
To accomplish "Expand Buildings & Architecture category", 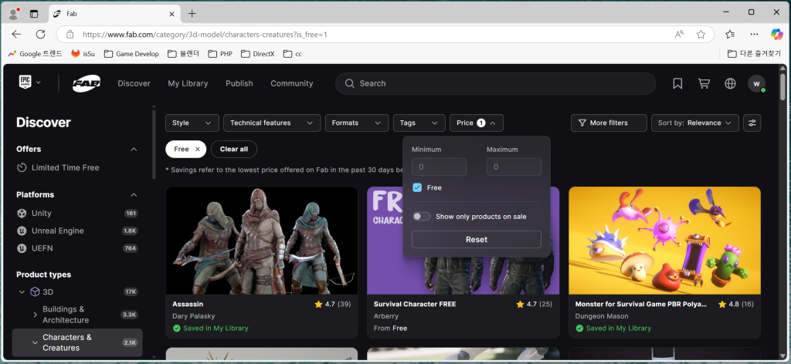I will 35,314.
